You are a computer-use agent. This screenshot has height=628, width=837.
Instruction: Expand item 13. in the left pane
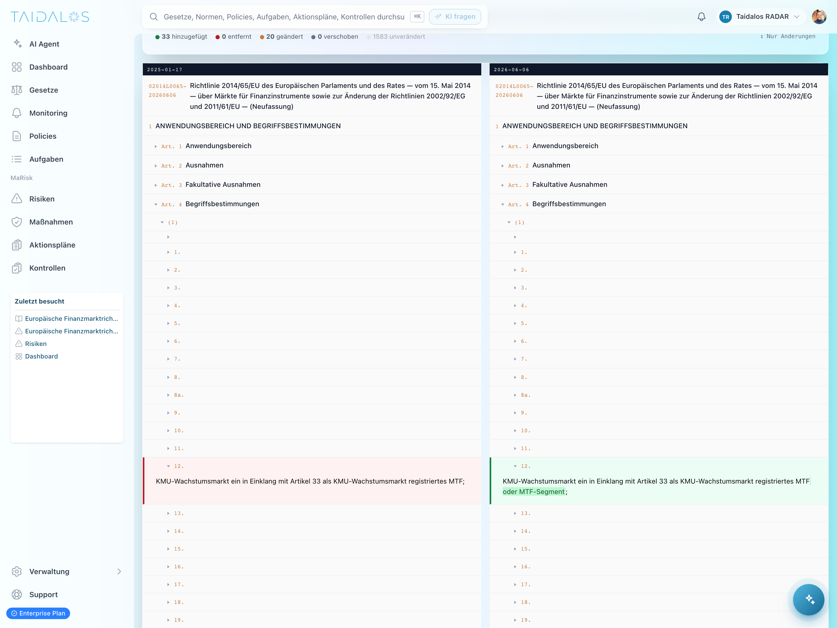[x=168, y=514]
